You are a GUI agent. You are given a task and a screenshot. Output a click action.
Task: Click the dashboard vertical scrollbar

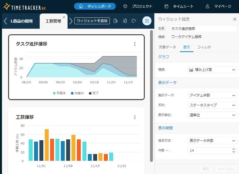(x=151, y=96)
